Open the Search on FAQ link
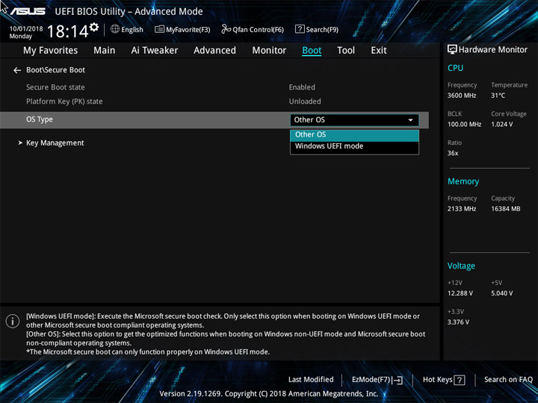 (x=508, y=379)
